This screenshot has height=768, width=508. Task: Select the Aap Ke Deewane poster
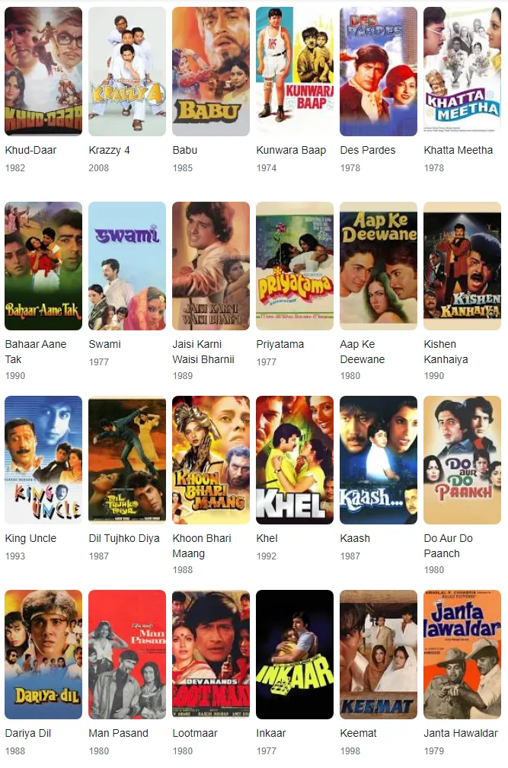click(379, 266)
